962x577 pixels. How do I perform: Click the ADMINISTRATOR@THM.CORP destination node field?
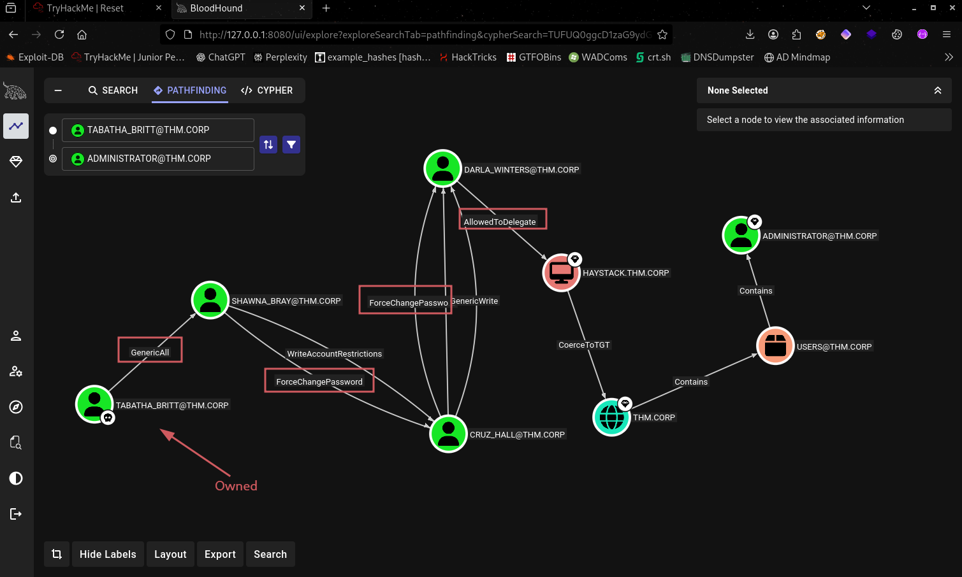pyautogui.click(x=157, y=159)
